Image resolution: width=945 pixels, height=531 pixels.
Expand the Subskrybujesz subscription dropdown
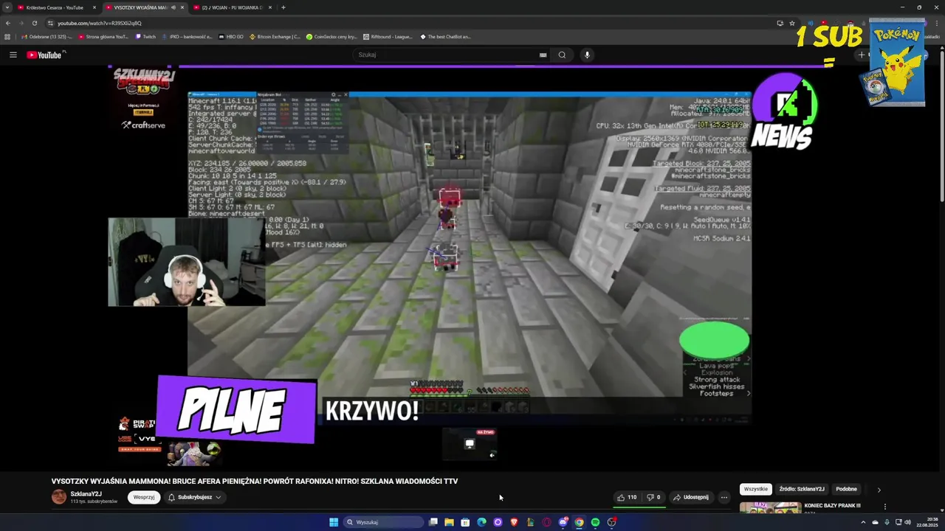coord(195,497)
